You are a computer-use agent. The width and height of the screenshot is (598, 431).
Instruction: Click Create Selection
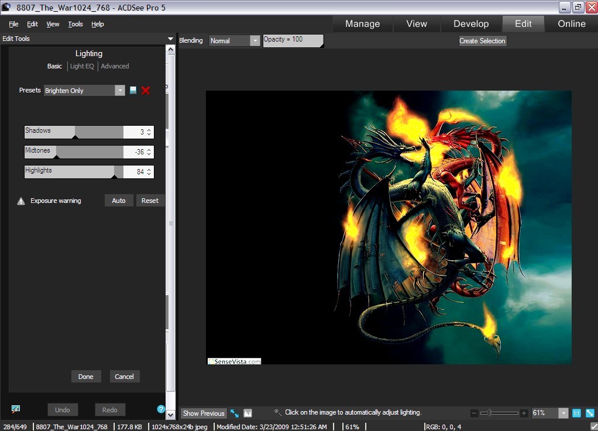pos(482,41)
